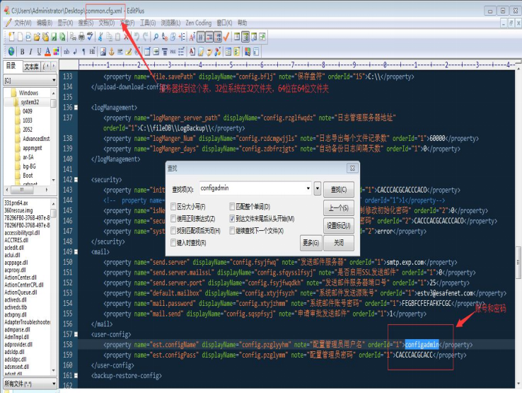Select accessibilitycpl.dll in file list
This screenshot has height=393, width=522.
click(22, 233)
